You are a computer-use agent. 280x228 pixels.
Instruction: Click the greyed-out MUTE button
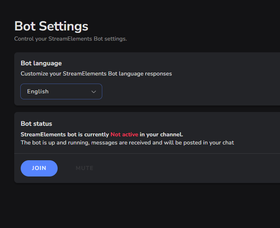(84, 168)
